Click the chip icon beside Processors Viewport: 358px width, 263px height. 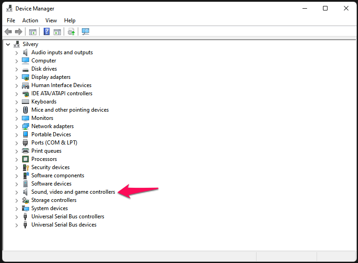pos(25,159)
